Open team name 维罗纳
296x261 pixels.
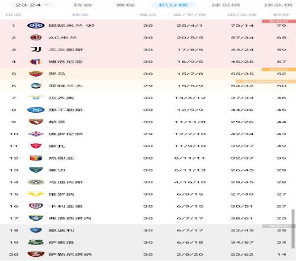[x=62, y=195]
